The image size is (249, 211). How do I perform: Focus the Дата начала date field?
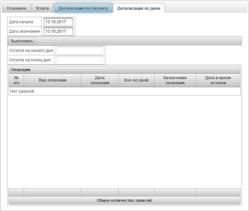(x=58, y=22)
